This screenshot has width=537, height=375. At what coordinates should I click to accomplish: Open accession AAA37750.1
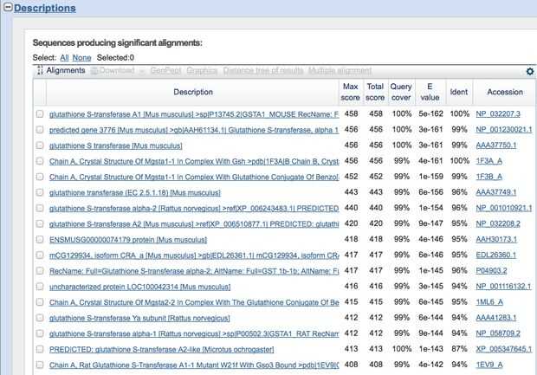coord(496,145)
